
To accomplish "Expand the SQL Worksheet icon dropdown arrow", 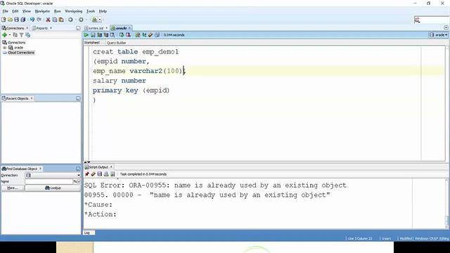I will click(100, 20).
